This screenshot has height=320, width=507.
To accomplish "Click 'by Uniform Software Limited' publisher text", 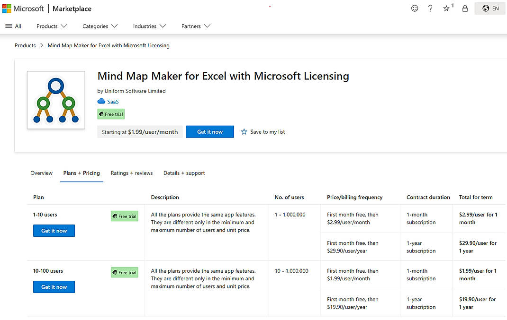I will (131, 91).
